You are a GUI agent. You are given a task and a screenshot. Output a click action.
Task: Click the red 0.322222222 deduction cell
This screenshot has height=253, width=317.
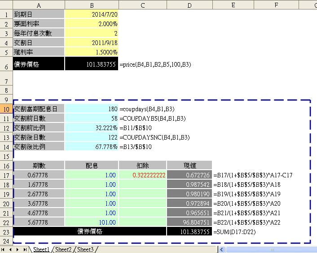click(x=143, y=175)
